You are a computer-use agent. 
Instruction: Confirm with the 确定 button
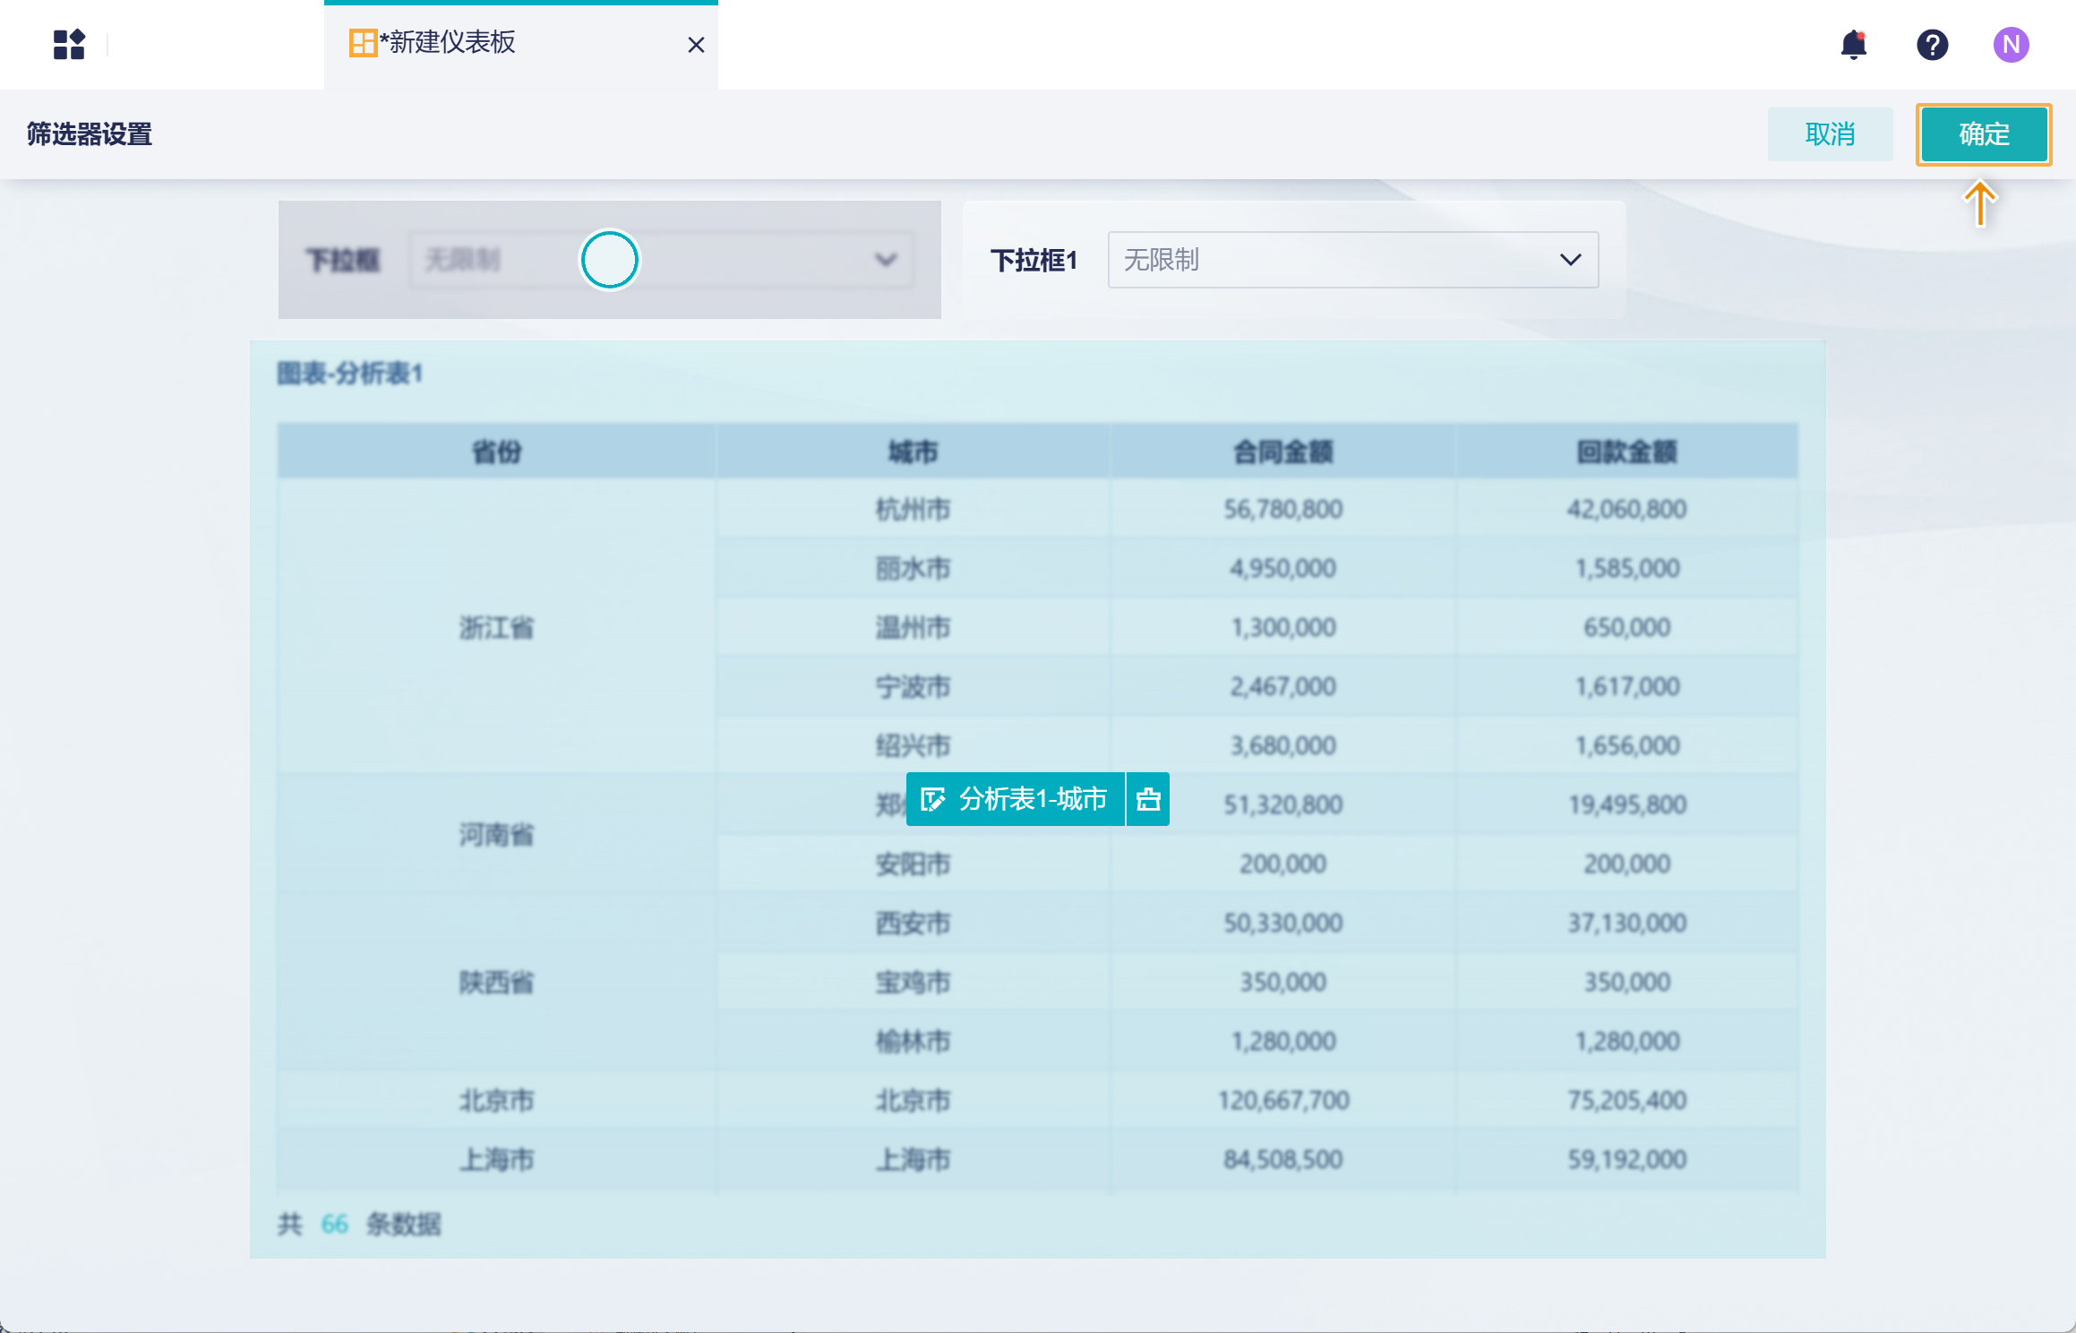(x=1984, y=134)
